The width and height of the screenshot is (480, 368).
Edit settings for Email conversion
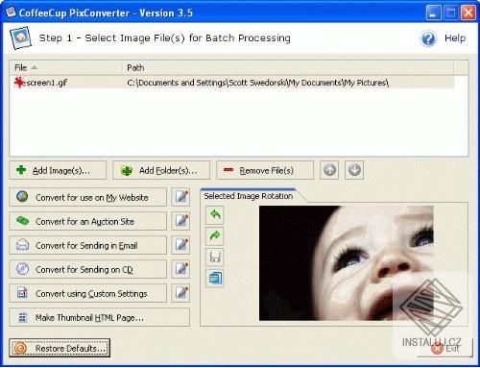pyautogui.click(x=180, y=245)
